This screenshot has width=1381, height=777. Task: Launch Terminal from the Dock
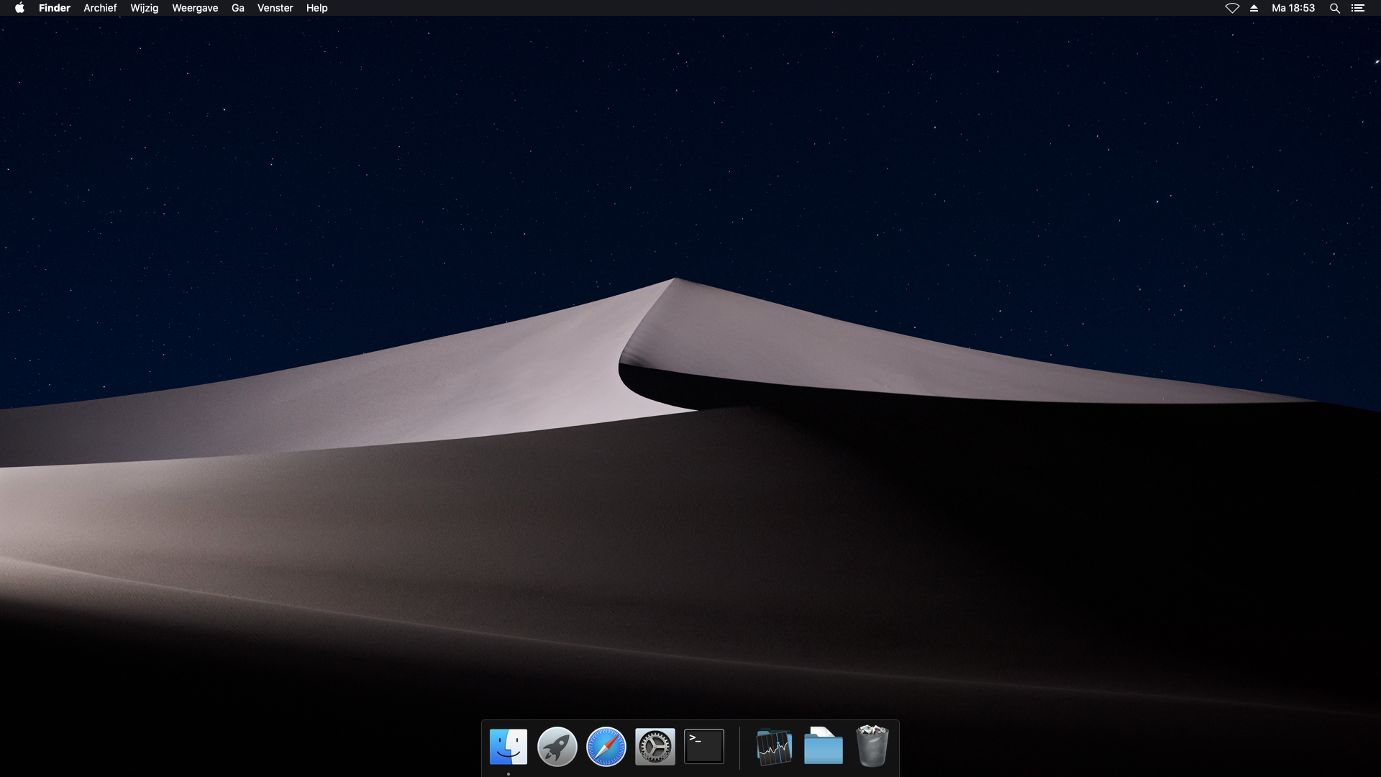point(704,747)
